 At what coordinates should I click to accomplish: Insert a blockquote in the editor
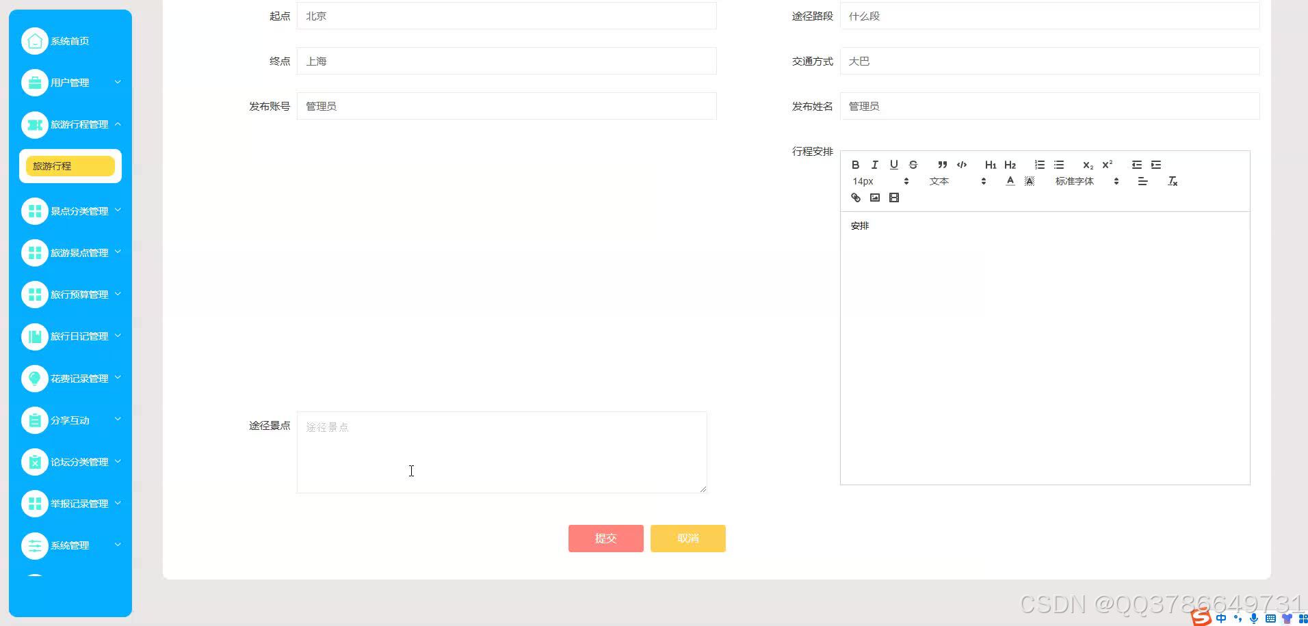942,165
